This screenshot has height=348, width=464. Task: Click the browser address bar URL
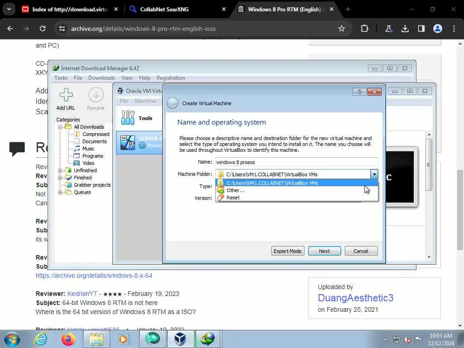[143, 29]
